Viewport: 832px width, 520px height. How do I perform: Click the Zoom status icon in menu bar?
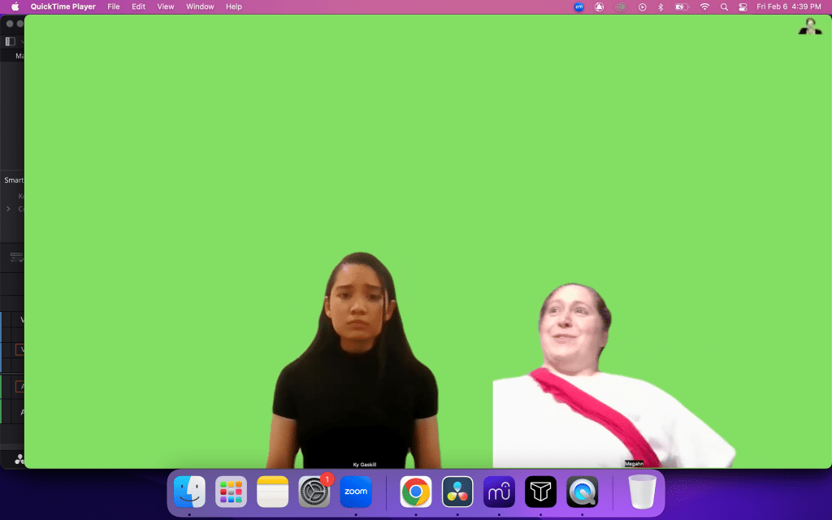click(x=578, y=6)
